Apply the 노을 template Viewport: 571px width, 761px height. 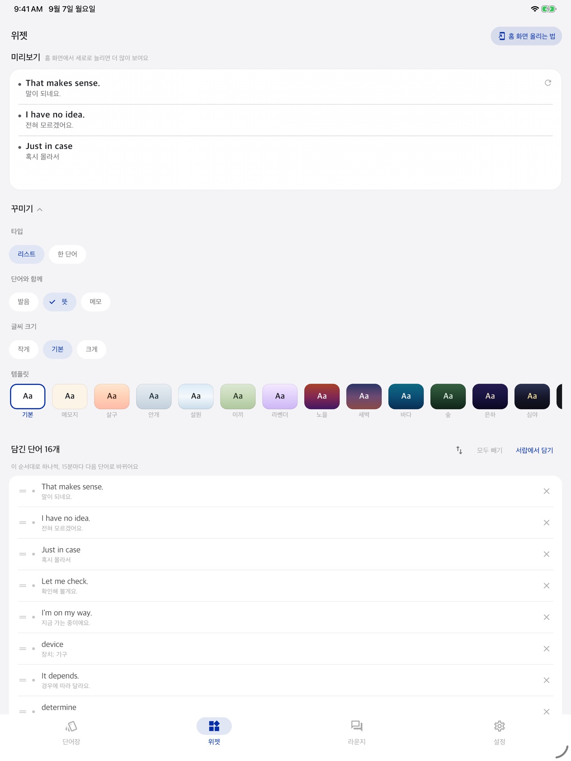(322, 396)
